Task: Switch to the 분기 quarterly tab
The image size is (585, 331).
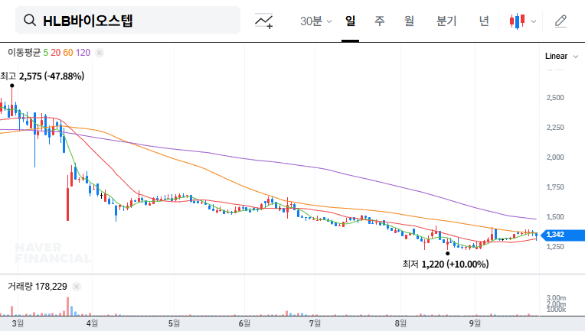Action: pos(446,21)
